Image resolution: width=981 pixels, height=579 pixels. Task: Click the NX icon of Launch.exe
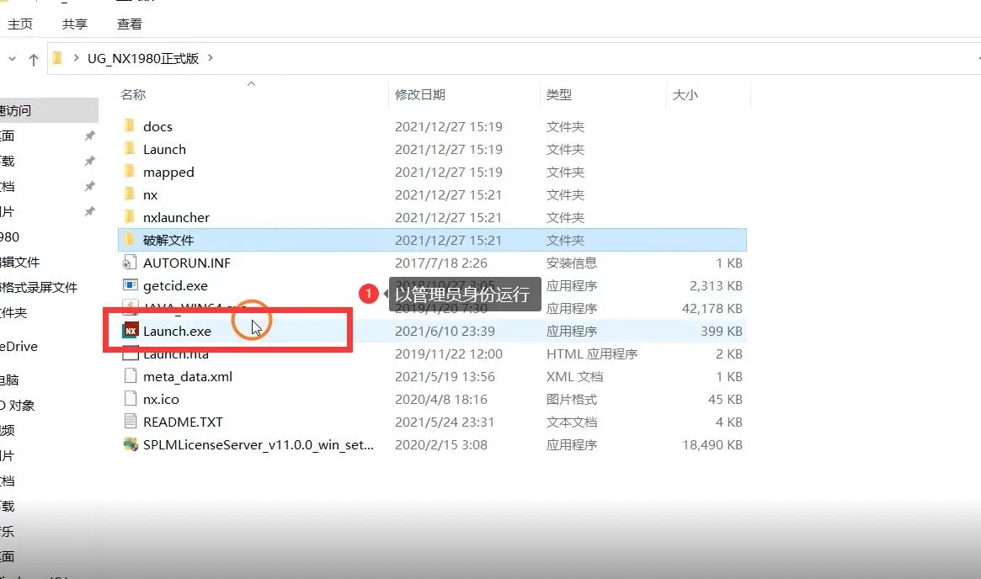click(x=131, y=331)
